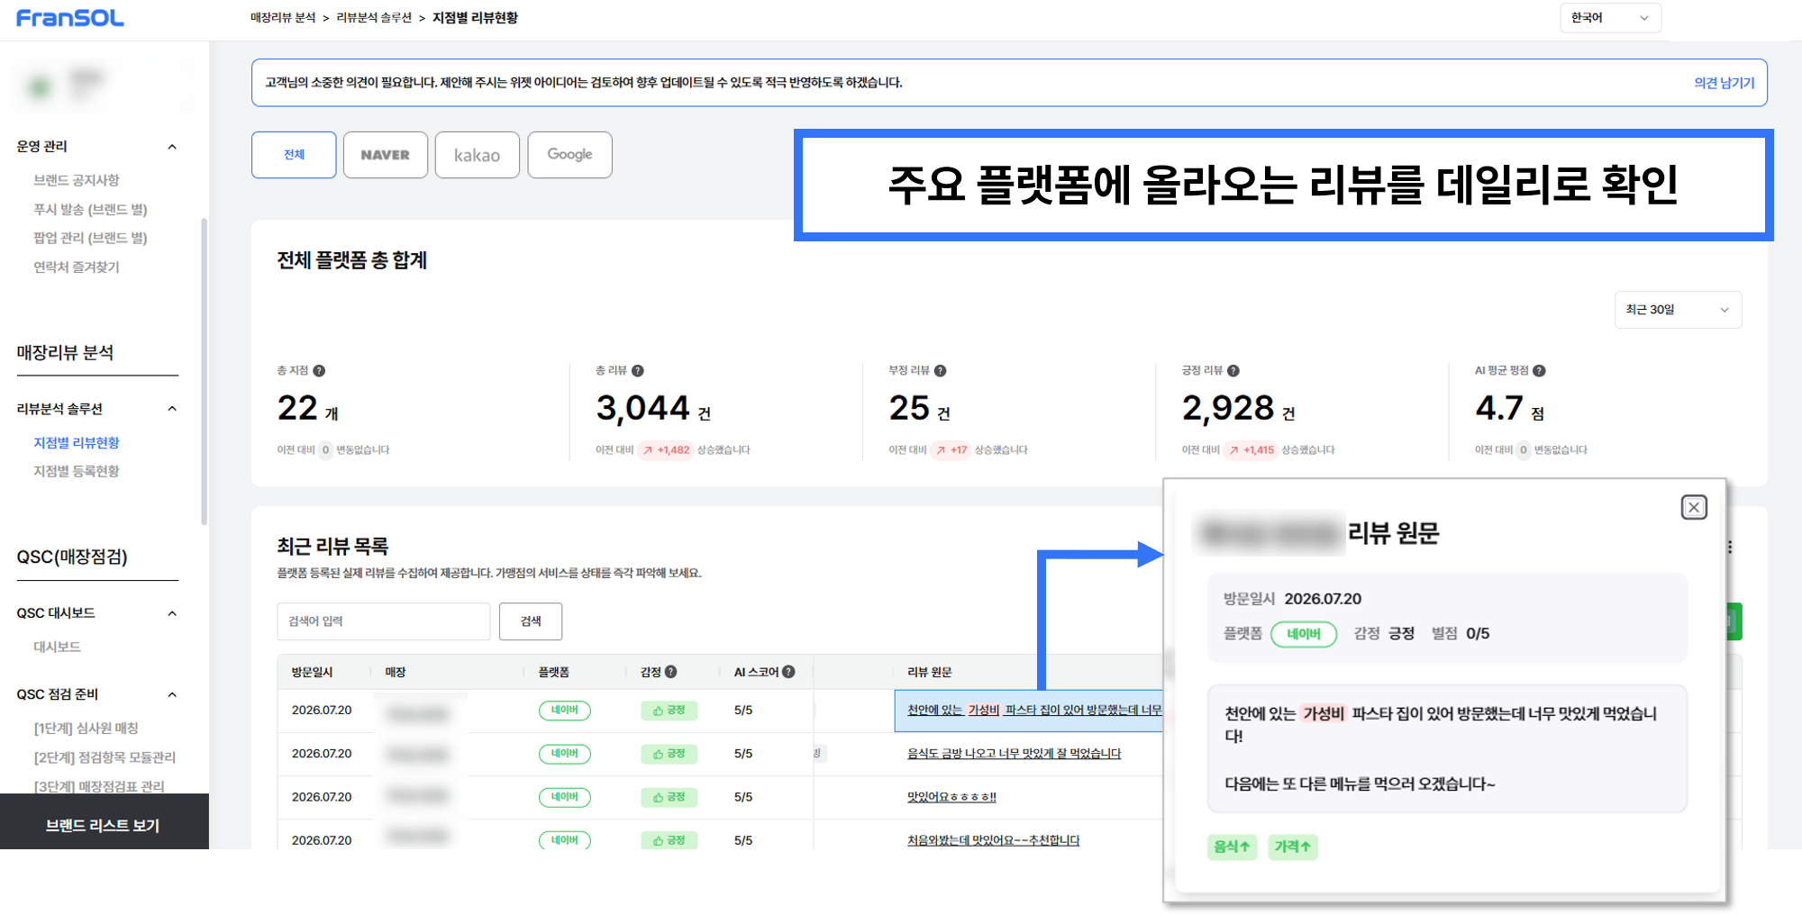This screenshot has width=1802, height=915.
Task: Collapse the QSC 점검 준비 section
Action: (x=172, y=694)
